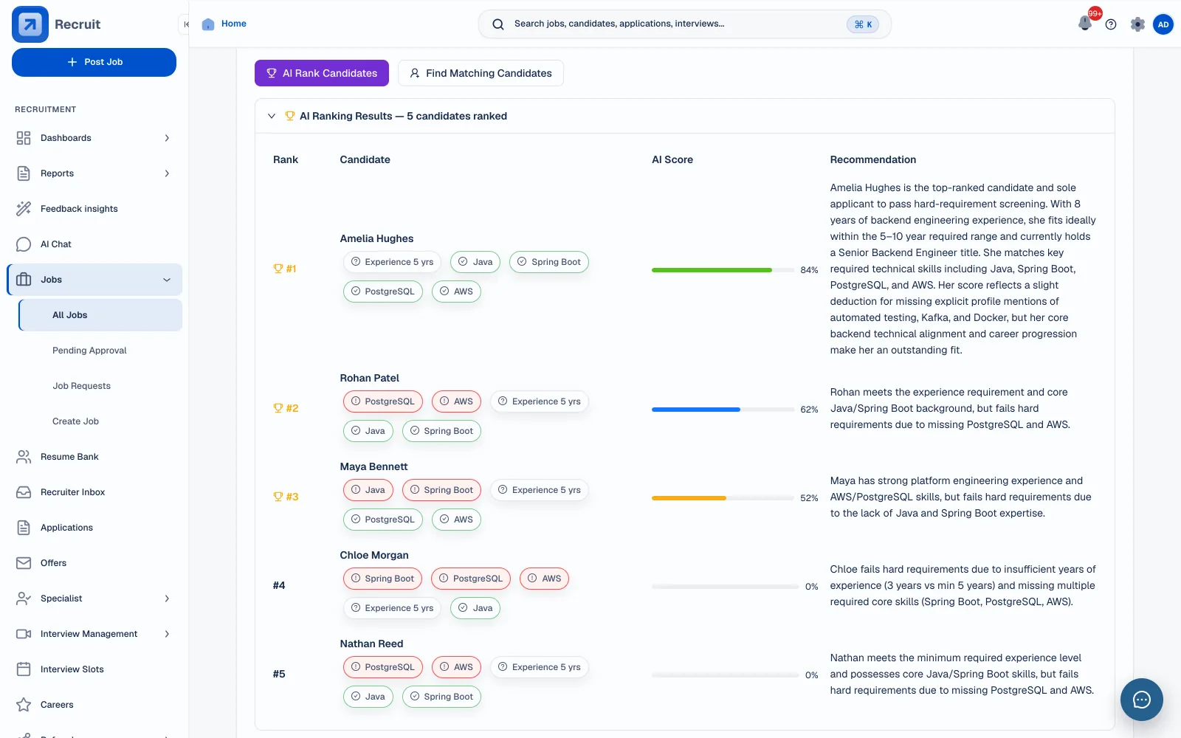Viewport: 1181px width, 738px height.
Task: Open the Offers section
Action: (x=94, y=563)
